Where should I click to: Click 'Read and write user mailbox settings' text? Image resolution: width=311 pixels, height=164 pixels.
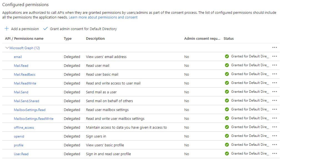tap(115, 119)
